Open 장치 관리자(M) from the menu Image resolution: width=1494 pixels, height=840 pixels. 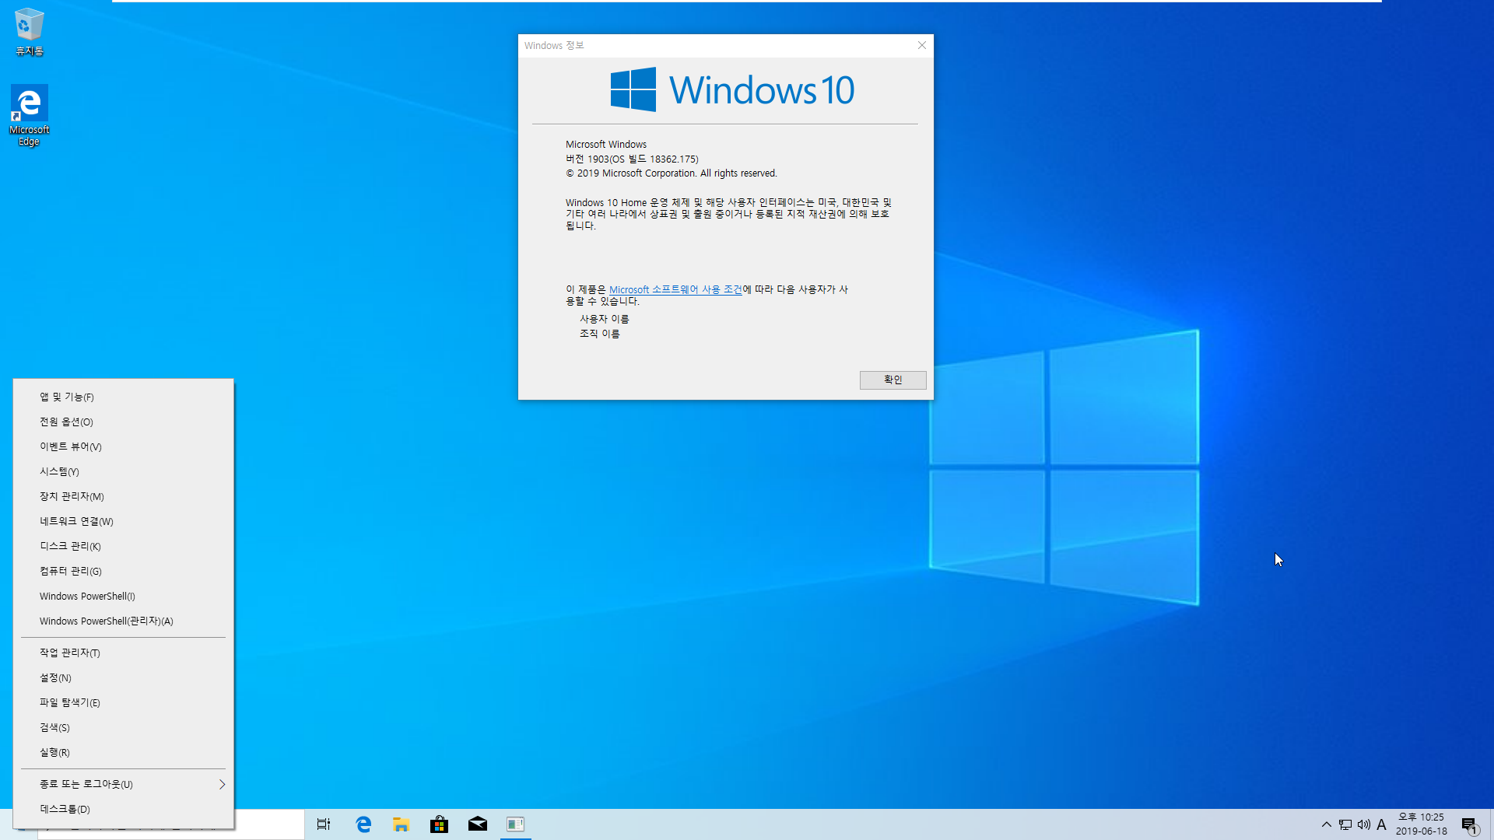(123, 496)
